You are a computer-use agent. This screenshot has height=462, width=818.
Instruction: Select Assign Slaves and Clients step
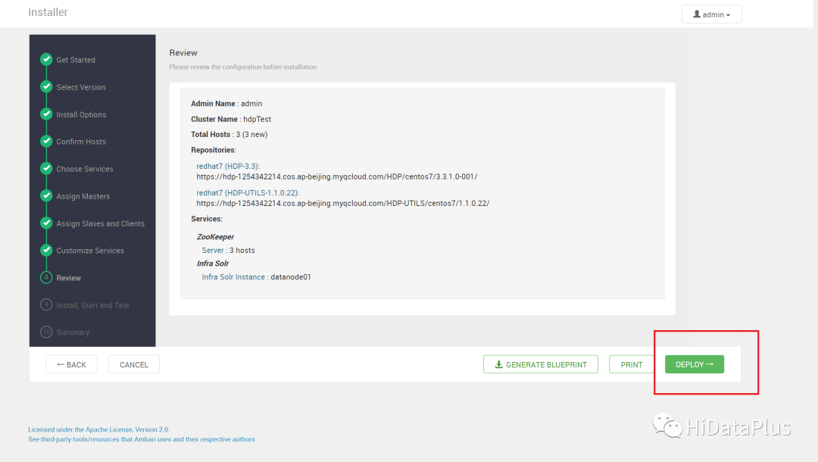[100, 223]
